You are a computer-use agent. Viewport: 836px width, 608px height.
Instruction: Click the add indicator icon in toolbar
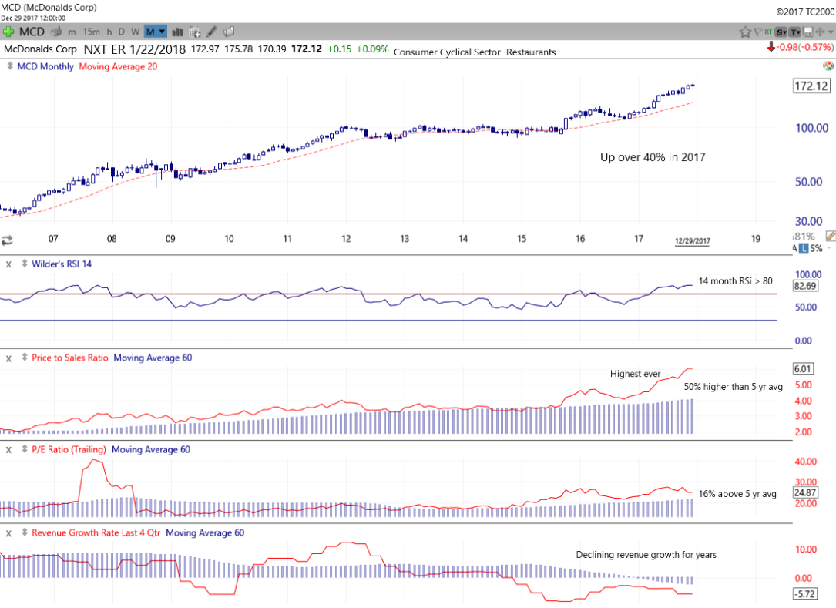click(195, 32)
